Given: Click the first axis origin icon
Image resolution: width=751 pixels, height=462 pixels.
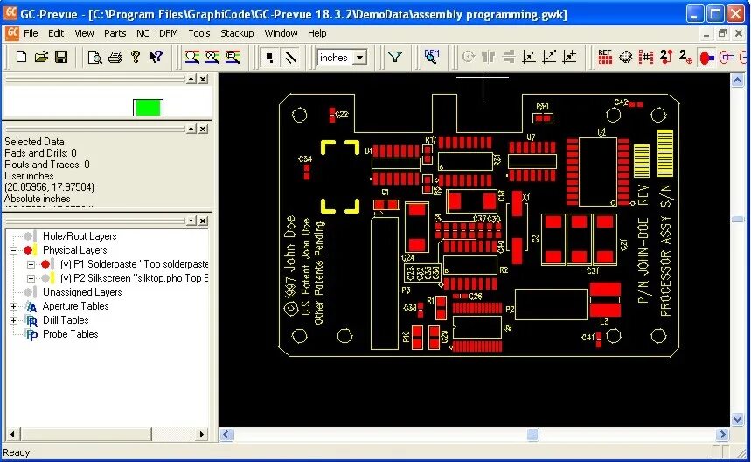Looking at the screenshot, I should coord(529,57).
